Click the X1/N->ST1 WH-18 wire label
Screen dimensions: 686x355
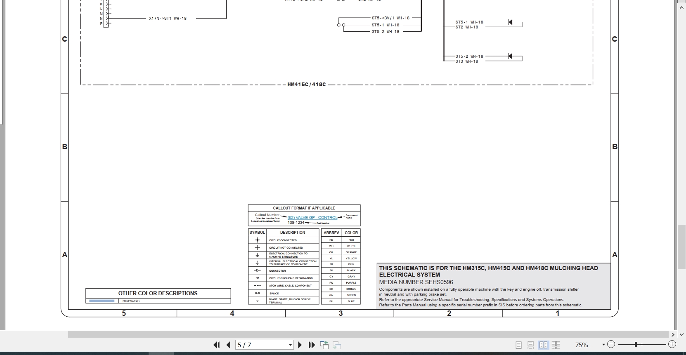click(168, 19)
